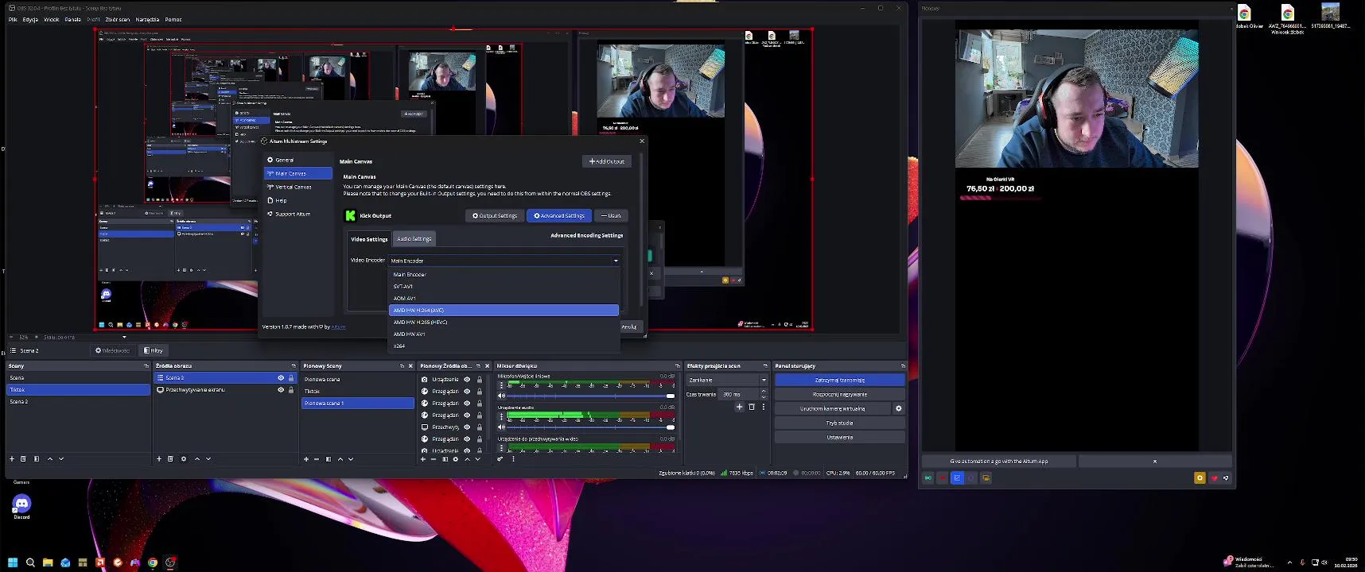1365x572 pixels.
Task: Add a source in Pionowy Źródła panel
Action: click(423, 458)
